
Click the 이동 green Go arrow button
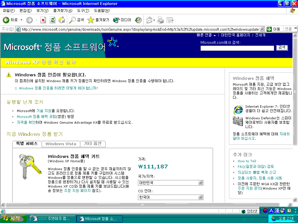tap(273, 29)
